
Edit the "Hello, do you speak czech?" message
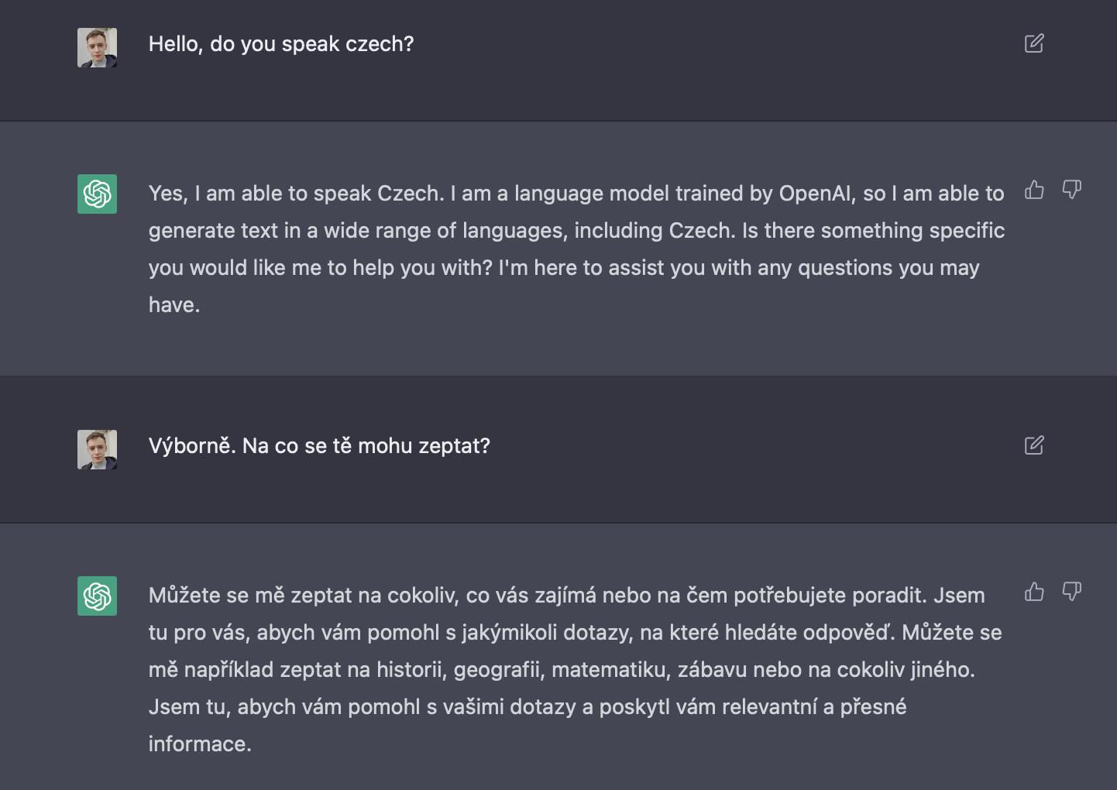(1034, 43)
